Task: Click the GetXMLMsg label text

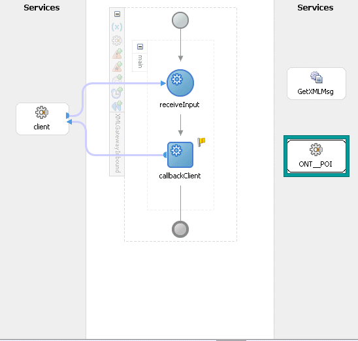Action: 316,91
